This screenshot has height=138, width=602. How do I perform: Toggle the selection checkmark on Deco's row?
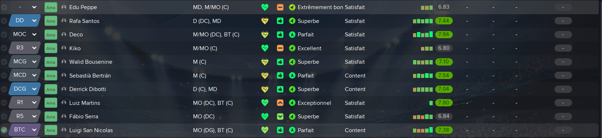point(4,35)
